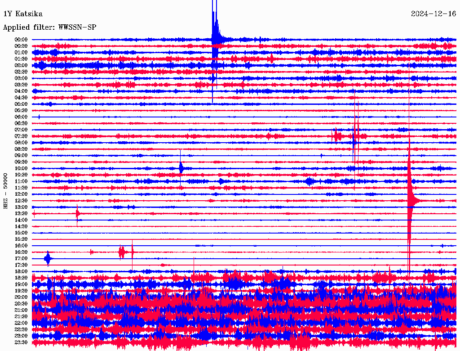Click the 06:00 time label
460x351 pixels.
click(x=21, y=117)
